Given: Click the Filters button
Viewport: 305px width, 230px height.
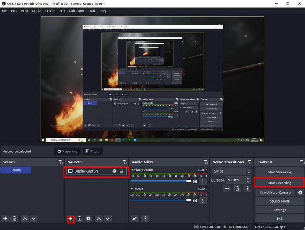Looking at the screenshot, I should pos(92,152).
